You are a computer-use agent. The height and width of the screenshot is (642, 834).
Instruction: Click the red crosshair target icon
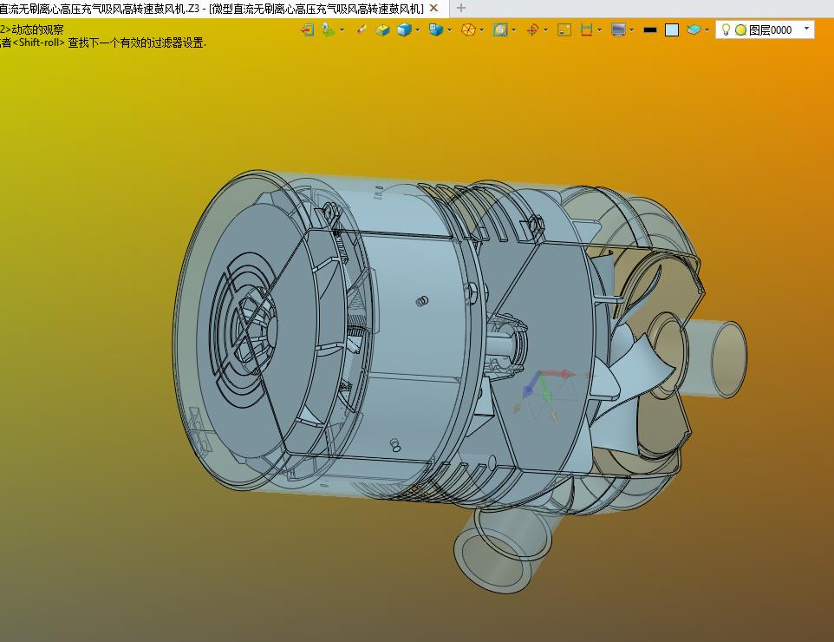532,29
